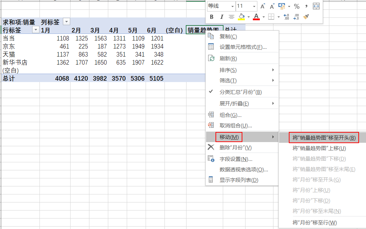The height and width of the screenshot is (229, 366).
Task: Select the 求和项:销量 cell
Action: (20, 22)
